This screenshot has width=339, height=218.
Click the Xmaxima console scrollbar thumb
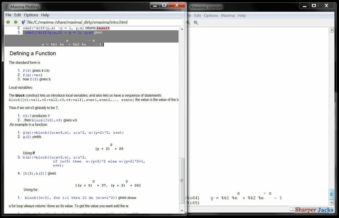pyautogui.click(x=332, y=195)
